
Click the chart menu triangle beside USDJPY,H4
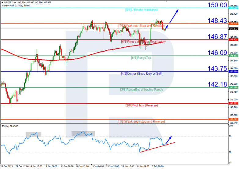2,2
